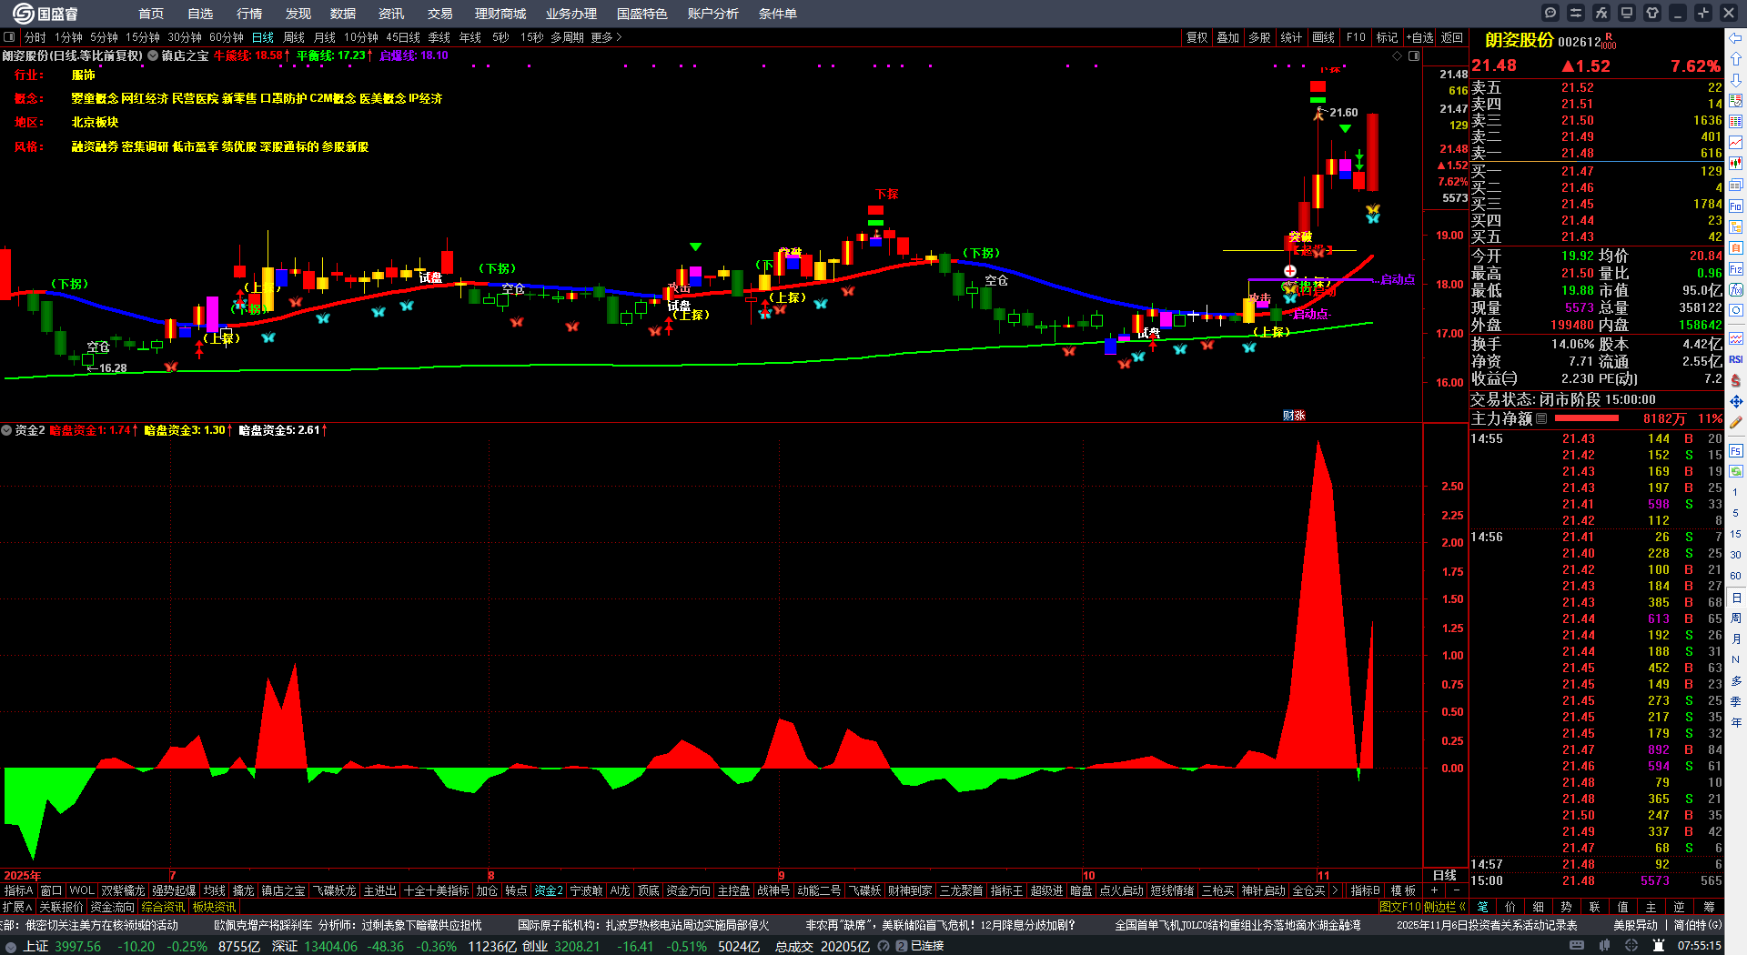Viewport: 1747px width, 955px height.
Task: Click the 返回 back button
Action: tap(1452, 37)
